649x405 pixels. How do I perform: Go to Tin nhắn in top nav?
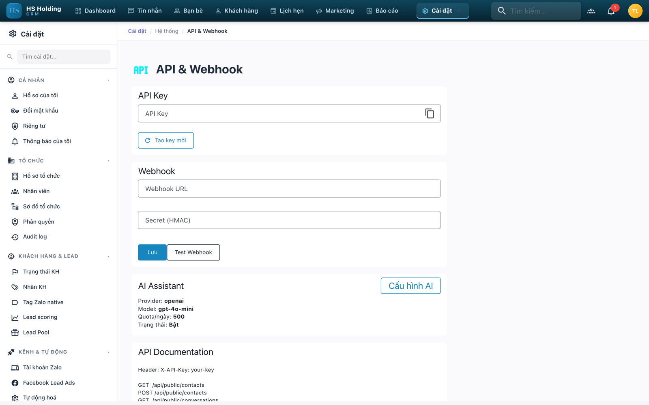click(x=145, y=11)
